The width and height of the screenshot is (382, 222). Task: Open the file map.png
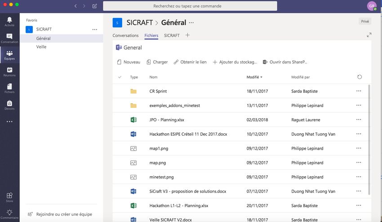pyautogui.click(x=158, y=163)
